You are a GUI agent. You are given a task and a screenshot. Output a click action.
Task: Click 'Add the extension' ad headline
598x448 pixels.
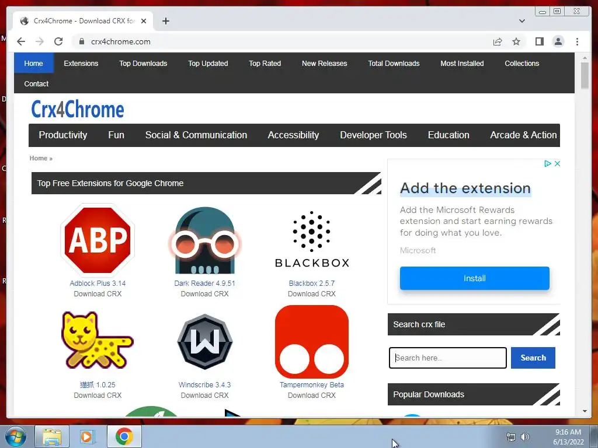[x=465, y=188]
